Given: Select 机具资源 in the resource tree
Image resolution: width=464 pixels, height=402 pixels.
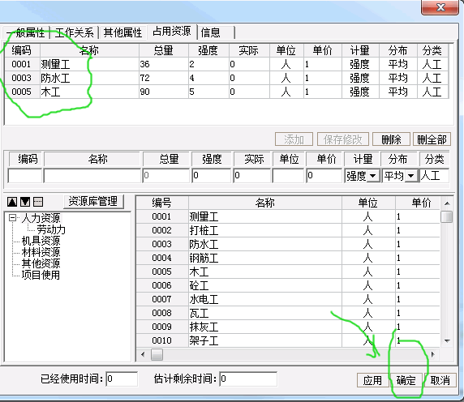Looking at the screenshot, I should 41,241.
